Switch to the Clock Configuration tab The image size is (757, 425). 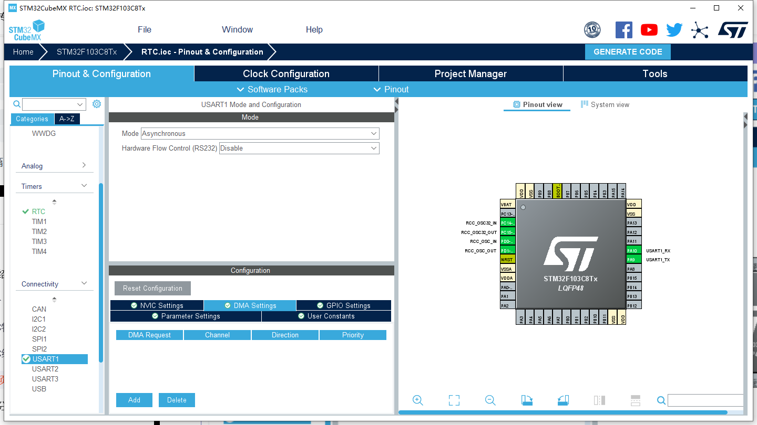[x=286, y=73]
